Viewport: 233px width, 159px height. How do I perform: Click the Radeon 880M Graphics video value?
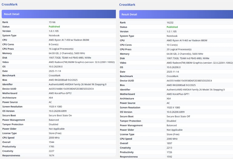click(x=200, y=63)
